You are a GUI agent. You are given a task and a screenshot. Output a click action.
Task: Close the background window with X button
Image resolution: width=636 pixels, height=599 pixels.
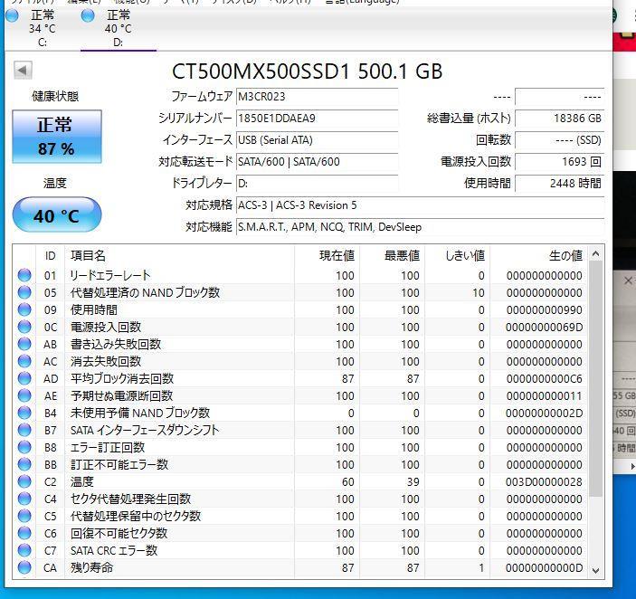(x=628, y=280)
